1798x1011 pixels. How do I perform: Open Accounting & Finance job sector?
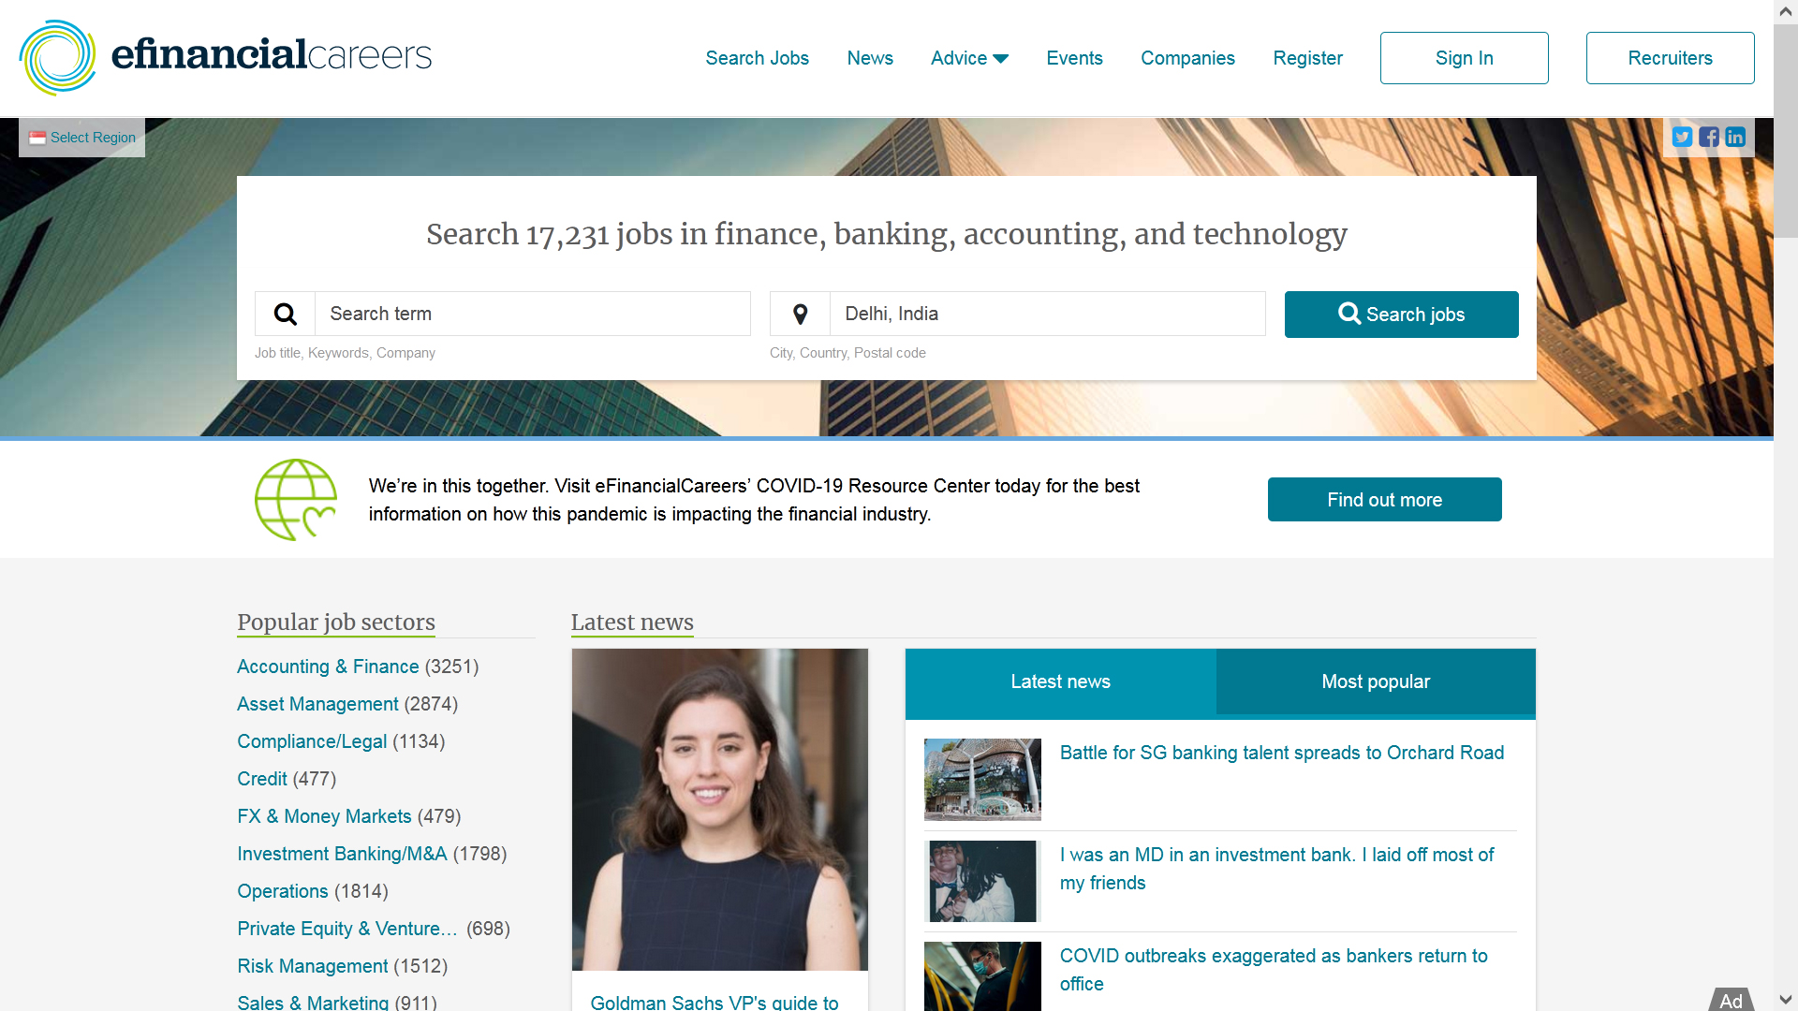click(x=328, y=667)
